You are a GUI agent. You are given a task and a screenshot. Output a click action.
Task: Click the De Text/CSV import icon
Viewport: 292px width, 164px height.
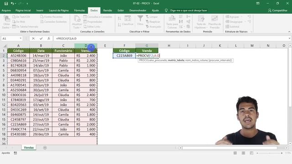click(x=14, y=17)
